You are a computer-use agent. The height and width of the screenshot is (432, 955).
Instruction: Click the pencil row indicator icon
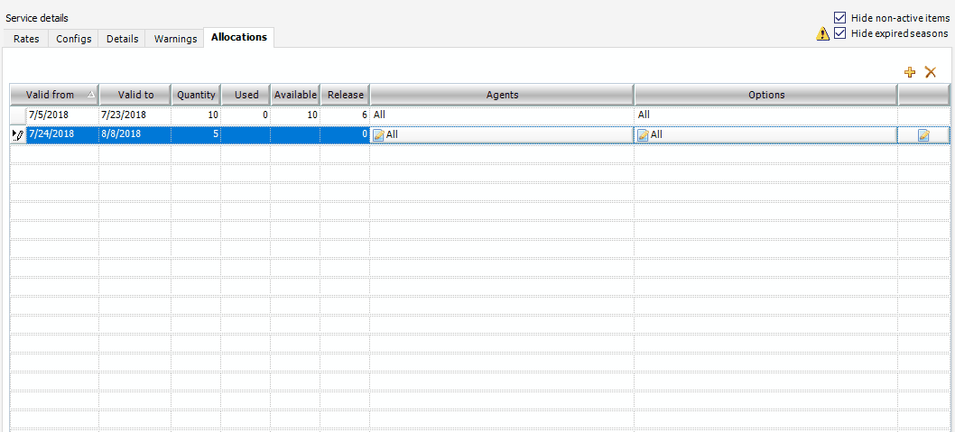(17, 134)
